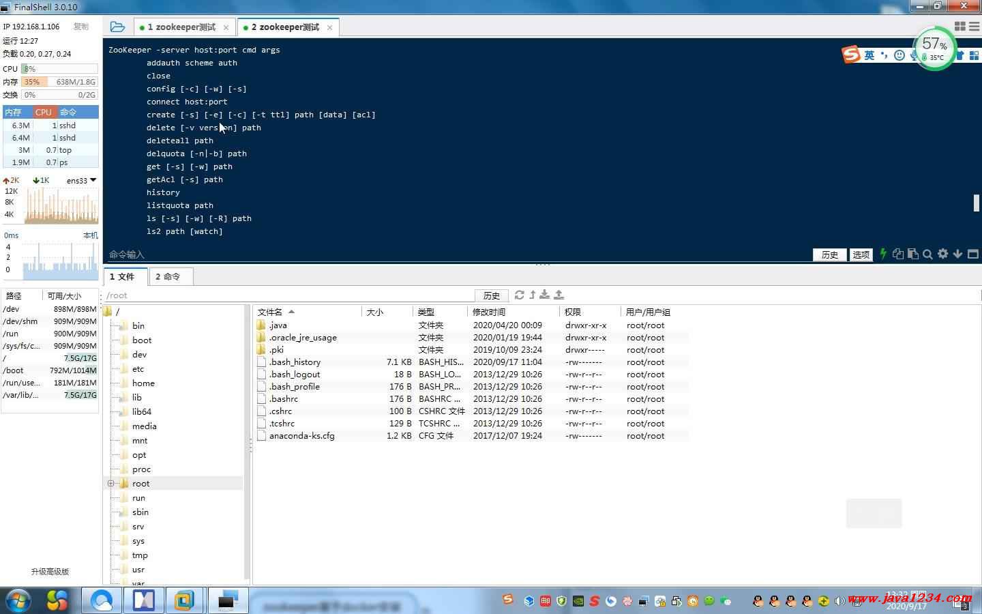Click the /root path field
This screenshot has height=614, width=982.
pyautogui.click(x=289, y=295)
